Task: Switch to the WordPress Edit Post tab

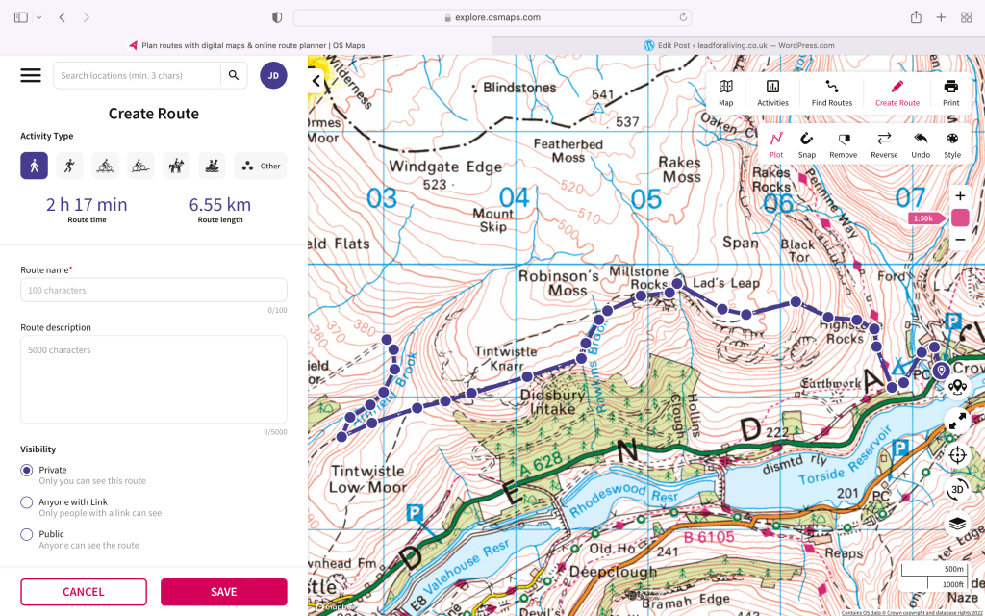Action: [738, 45]
